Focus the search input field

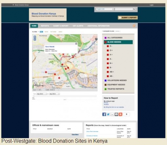click(124, 9)
